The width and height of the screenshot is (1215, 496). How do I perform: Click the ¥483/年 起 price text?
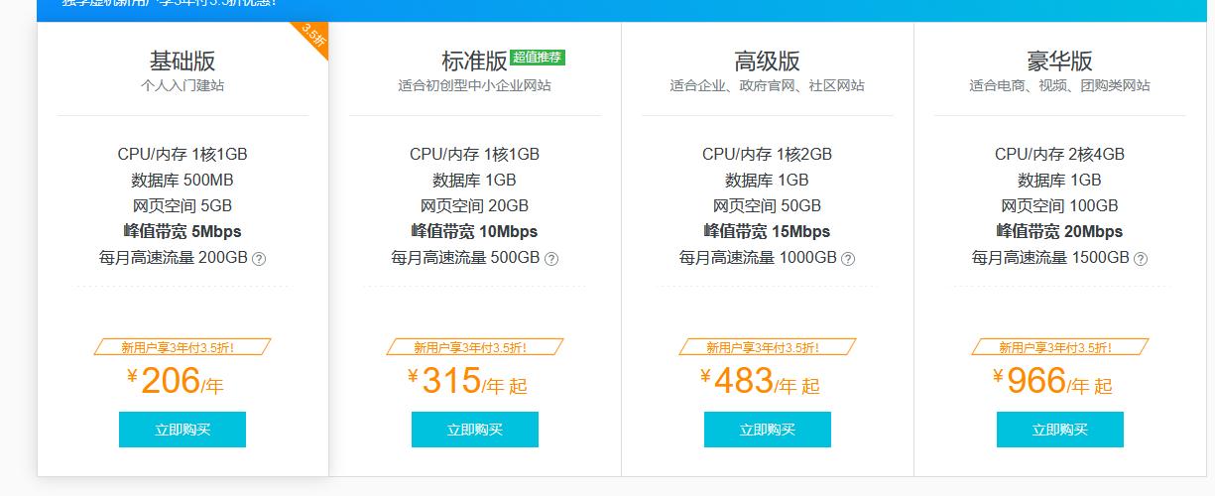pos(760,382)
